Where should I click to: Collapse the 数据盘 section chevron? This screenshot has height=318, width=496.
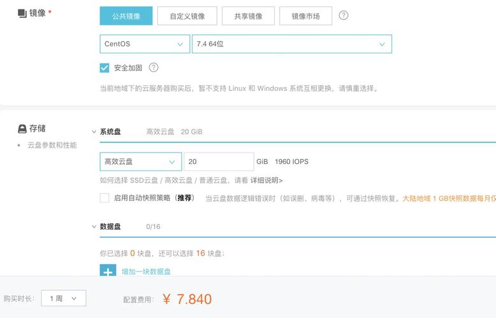94,226
